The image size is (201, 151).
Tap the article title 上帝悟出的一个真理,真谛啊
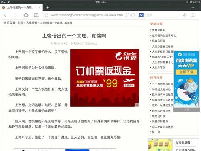74,36
